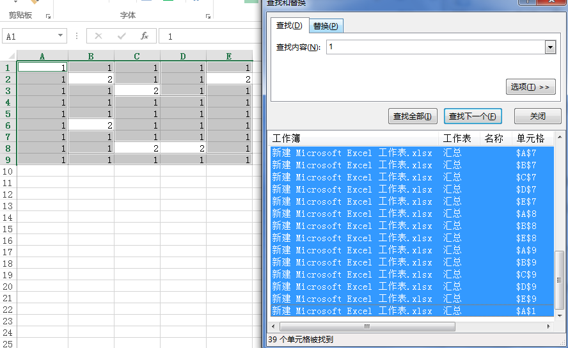This screenshot has height=348, width=568.
Task: Select column B header
Action: point(91,56)
